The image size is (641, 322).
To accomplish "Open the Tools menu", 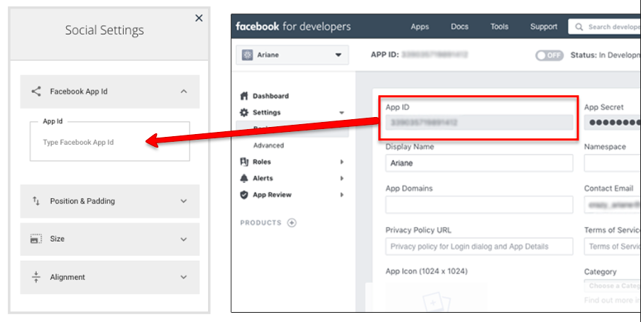I will click(499, 26).
